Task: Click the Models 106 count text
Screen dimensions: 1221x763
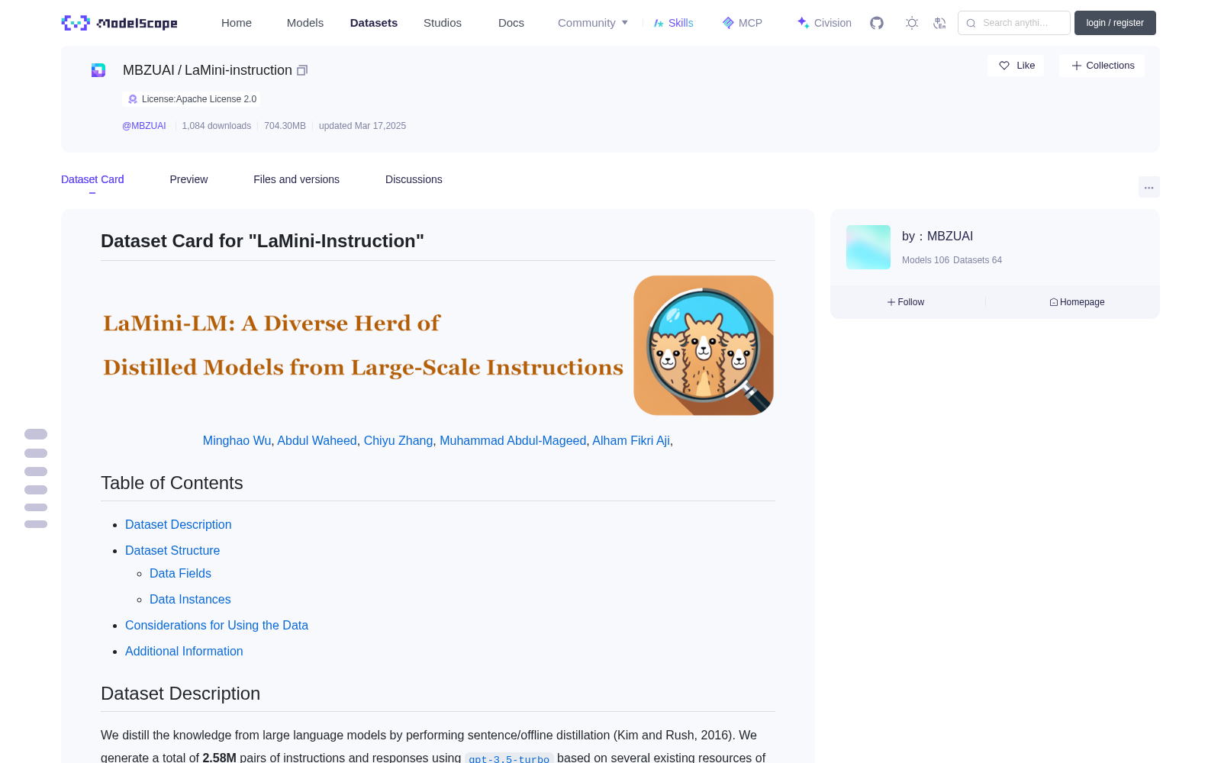Action: point(926,260)
